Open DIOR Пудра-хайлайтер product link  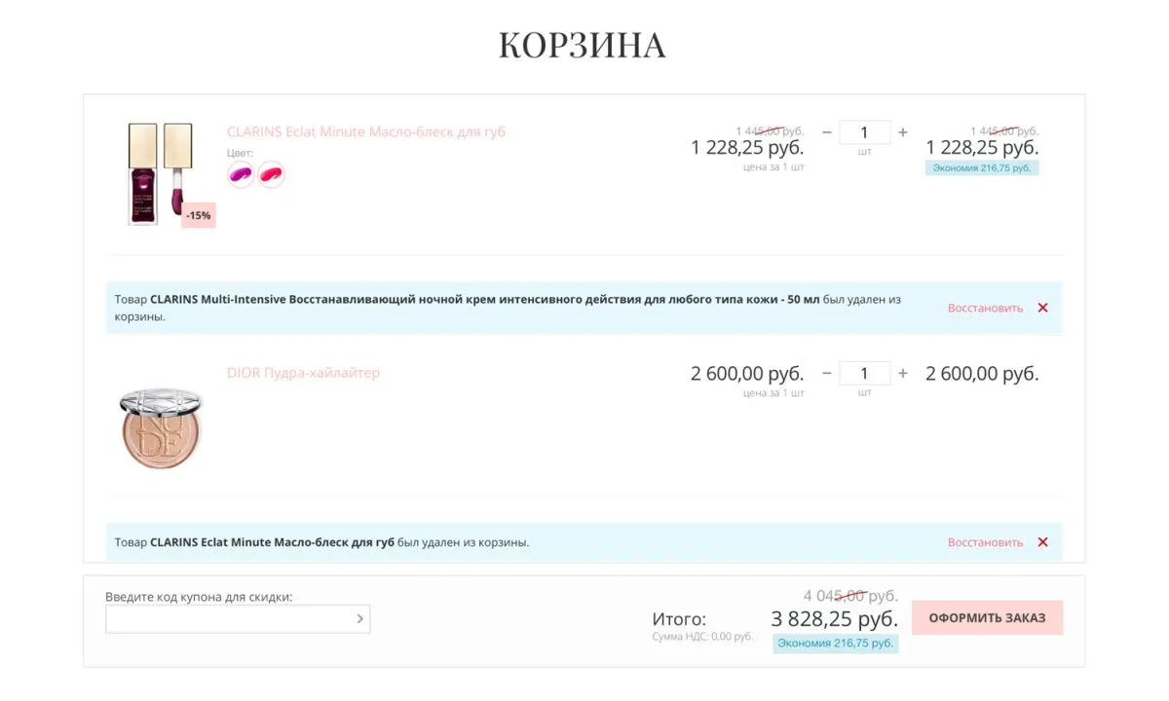pyautogui.click(x=303, y=373)
